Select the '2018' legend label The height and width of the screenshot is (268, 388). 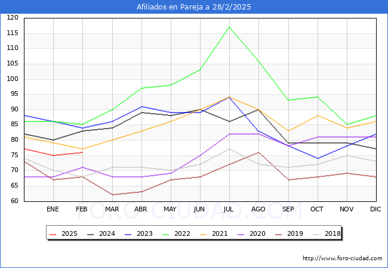click(332, 233)
